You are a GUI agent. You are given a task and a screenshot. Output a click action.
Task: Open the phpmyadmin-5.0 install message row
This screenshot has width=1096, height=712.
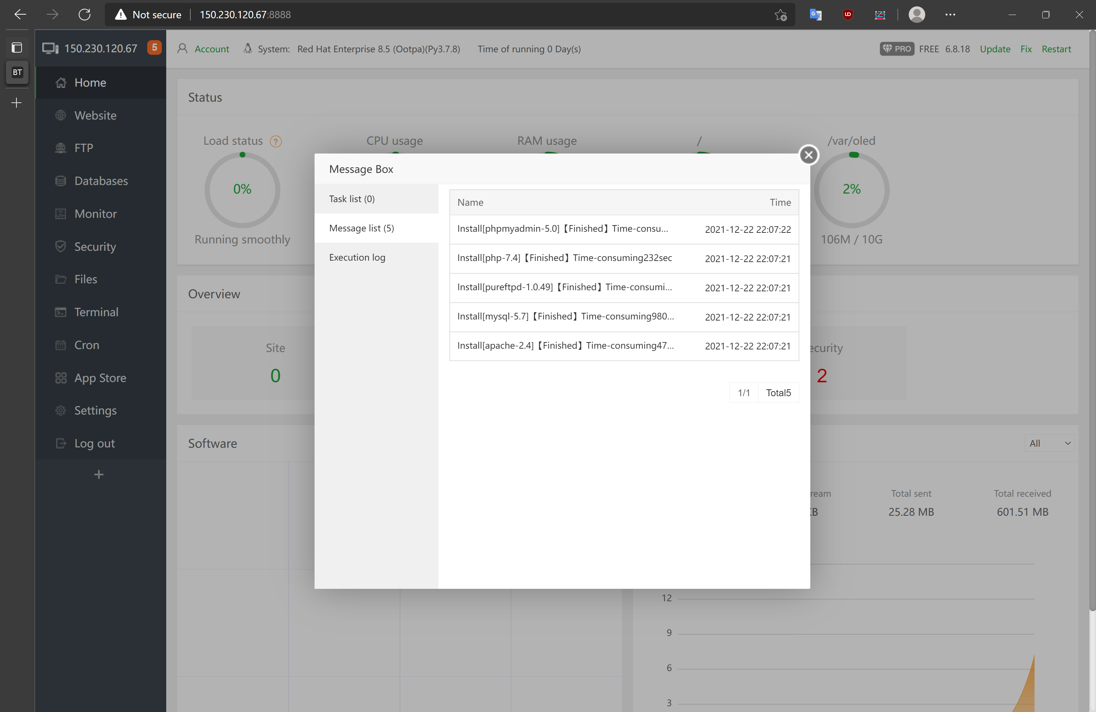coord(562,229)
